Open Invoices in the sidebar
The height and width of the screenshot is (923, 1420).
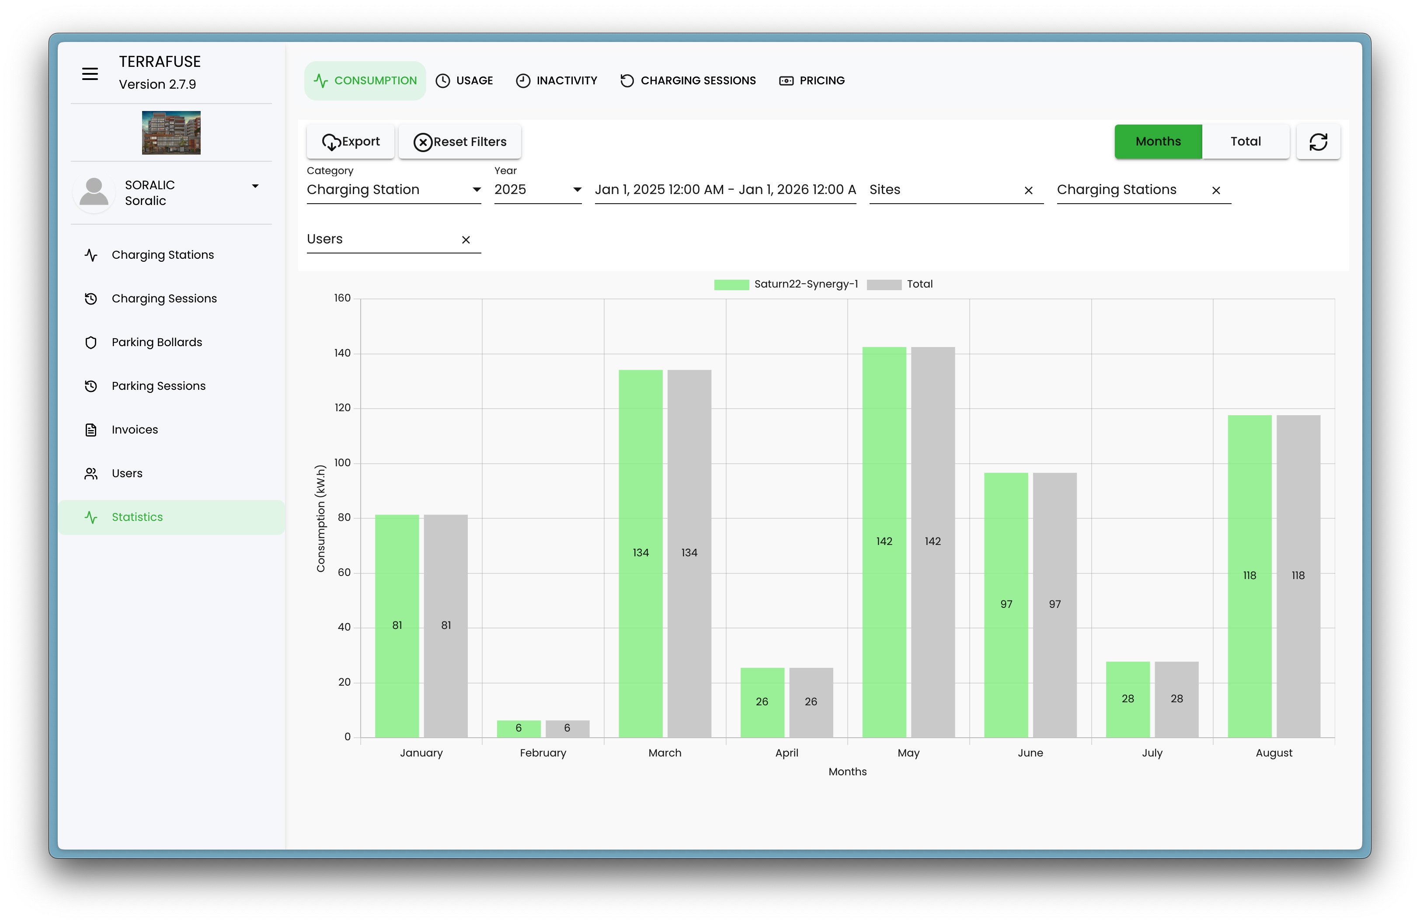(135, 430)
